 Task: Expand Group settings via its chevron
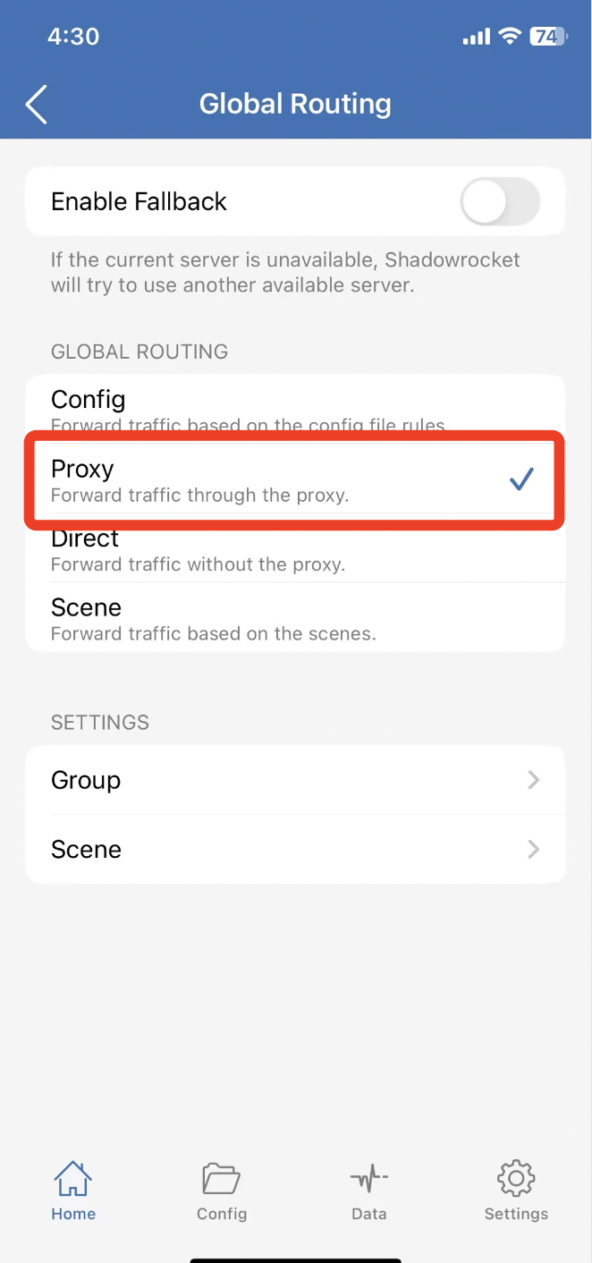(534, 780)
